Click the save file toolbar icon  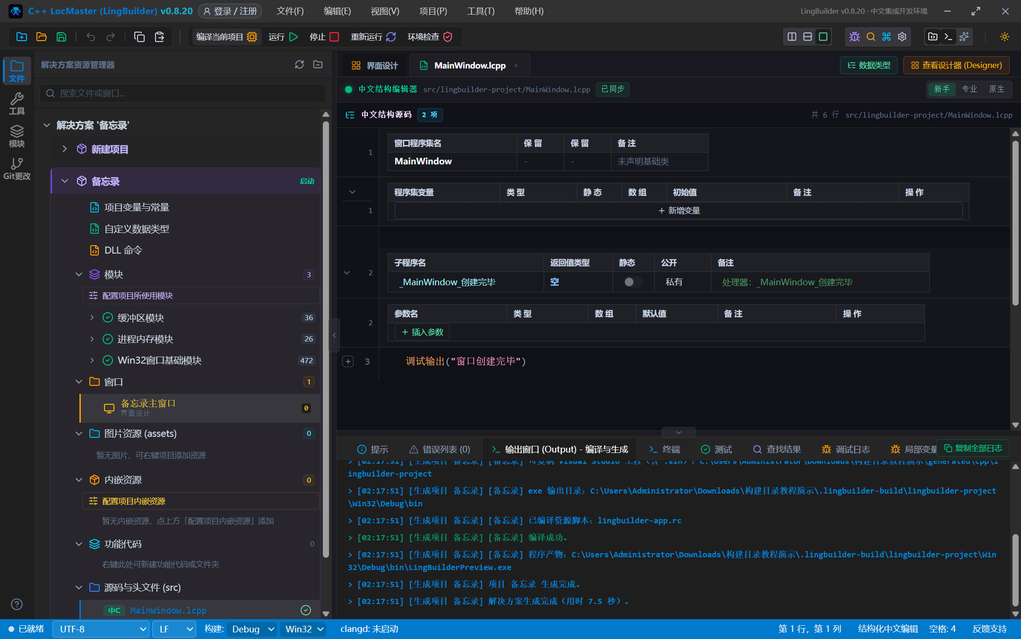pos(61,37)
